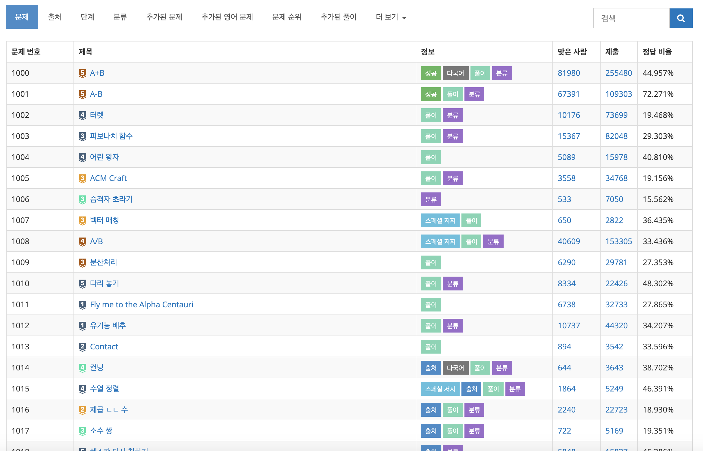This screenshot has width=703, height=451.
Task: Open the 피보나치 함수 problem link
Action: pos(111,136)
